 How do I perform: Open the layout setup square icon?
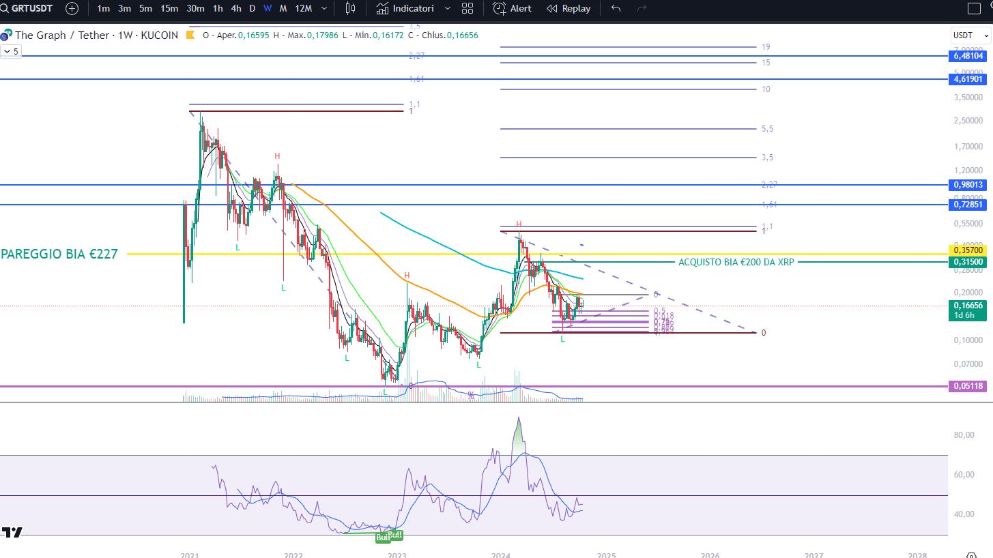coord(974,8)
